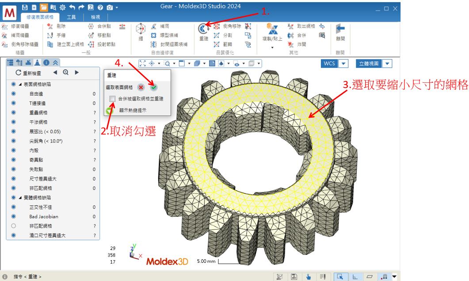Launch the 倒角移除精靈 wizard
Viewport: 469px width, 281px height.
coord(20,44)
